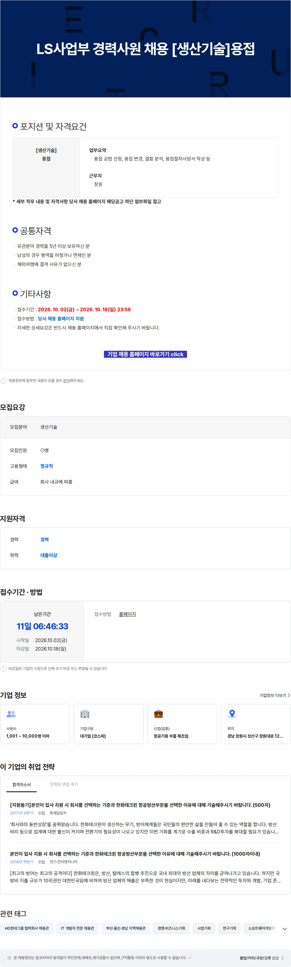This screenshot has height=967, width=291.
Task: Click the 연구기획 tag
Action: 229,928
